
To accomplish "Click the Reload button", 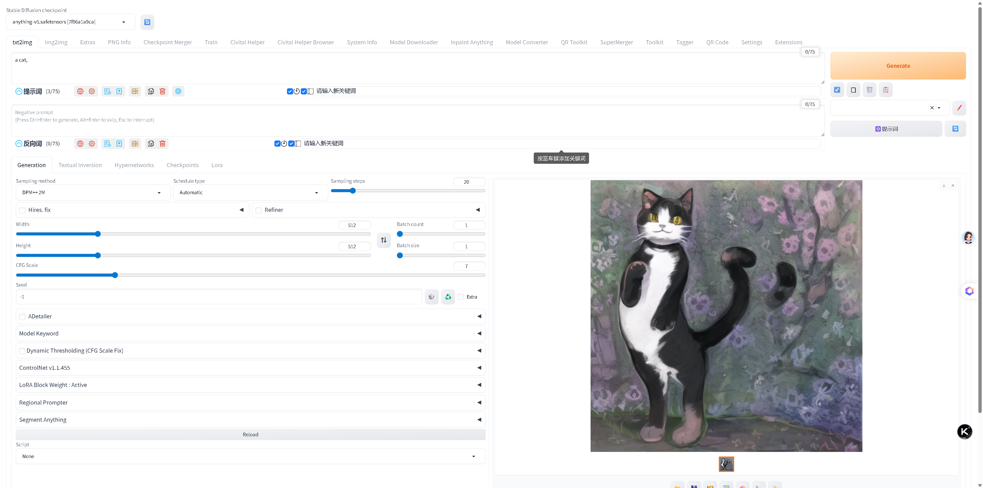I will (250, 435).
